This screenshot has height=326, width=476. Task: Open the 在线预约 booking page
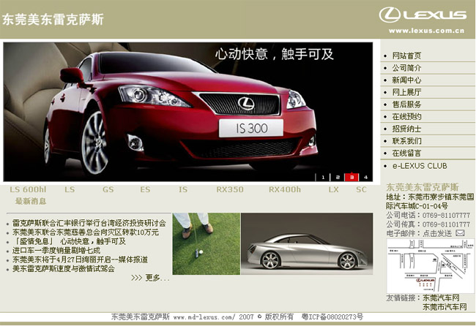point(406,117)
